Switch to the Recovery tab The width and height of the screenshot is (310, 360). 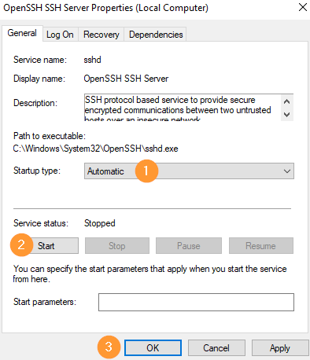click(x=101, y=35)
